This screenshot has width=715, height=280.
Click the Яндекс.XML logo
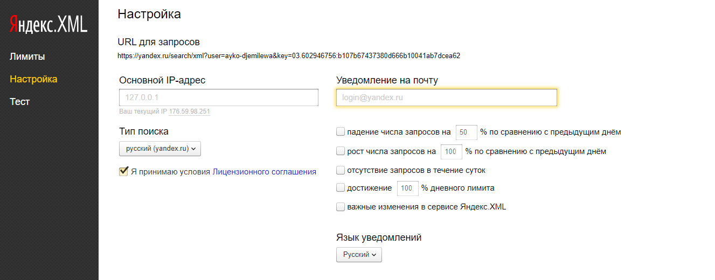pos(48,25)
